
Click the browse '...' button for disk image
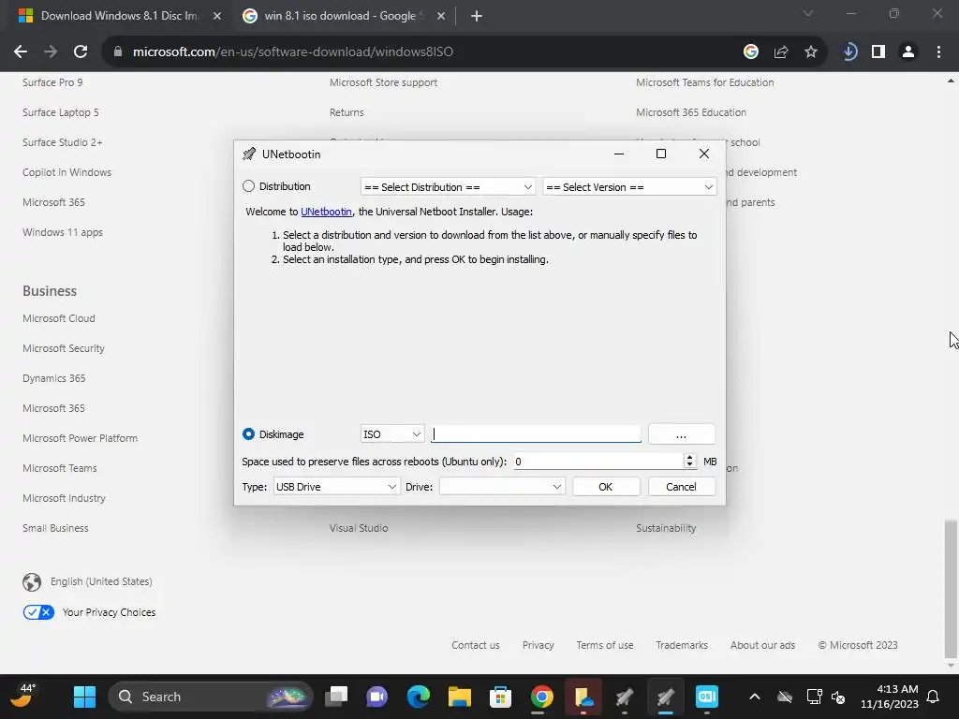(x=682, y=434)
